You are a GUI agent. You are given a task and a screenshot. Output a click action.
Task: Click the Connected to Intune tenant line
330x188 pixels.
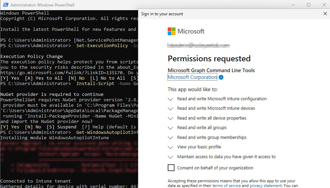point(36,181)
